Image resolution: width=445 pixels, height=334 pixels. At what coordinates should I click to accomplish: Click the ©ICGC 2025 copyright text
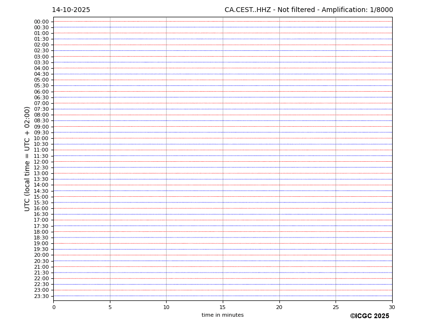tap(369, 316)
